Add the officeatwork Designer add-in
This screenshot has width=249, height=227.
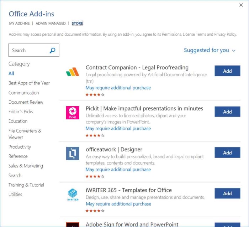[227, 153]
